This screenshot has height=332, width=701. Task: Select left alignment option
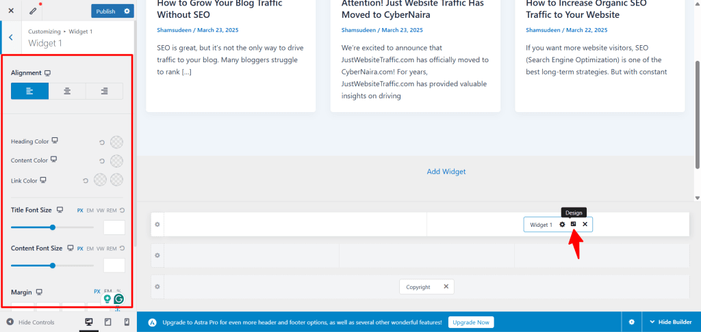[x=30, y=91]
